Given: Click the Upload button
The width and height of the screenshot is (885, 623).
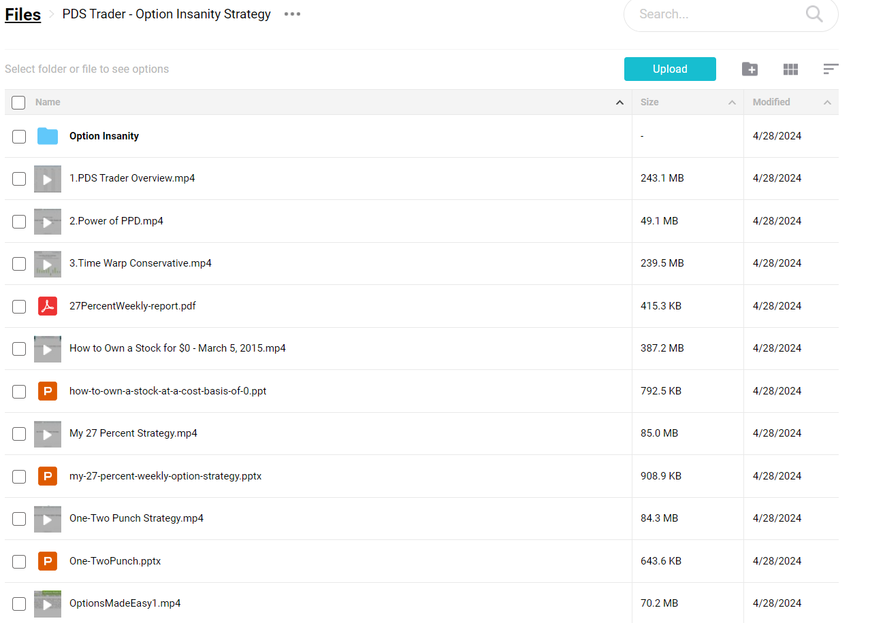Looking at the screenshot, I should [x=670, y=69].
